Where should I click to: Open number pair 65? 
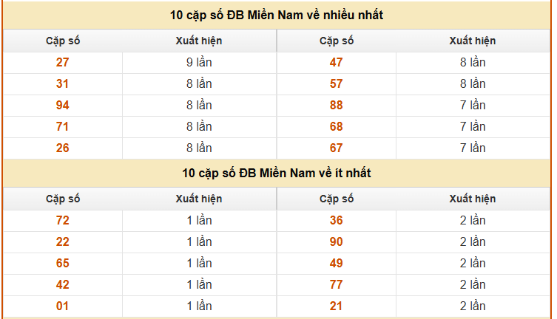click(62, 264)
